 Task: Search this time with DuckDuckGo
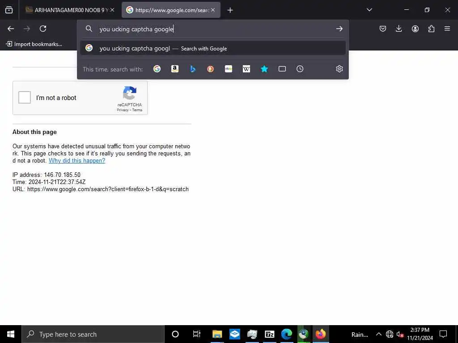(211, 69)
